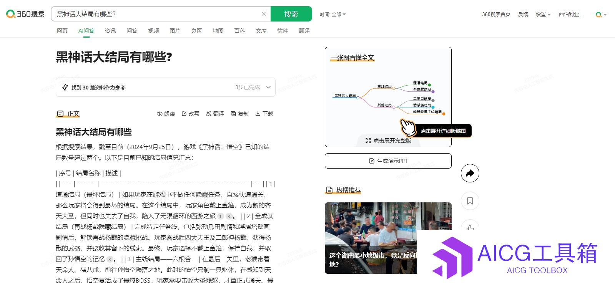Click the share arrow icon
The height and width of the screenshot is (283, 615).
point(470,173)
